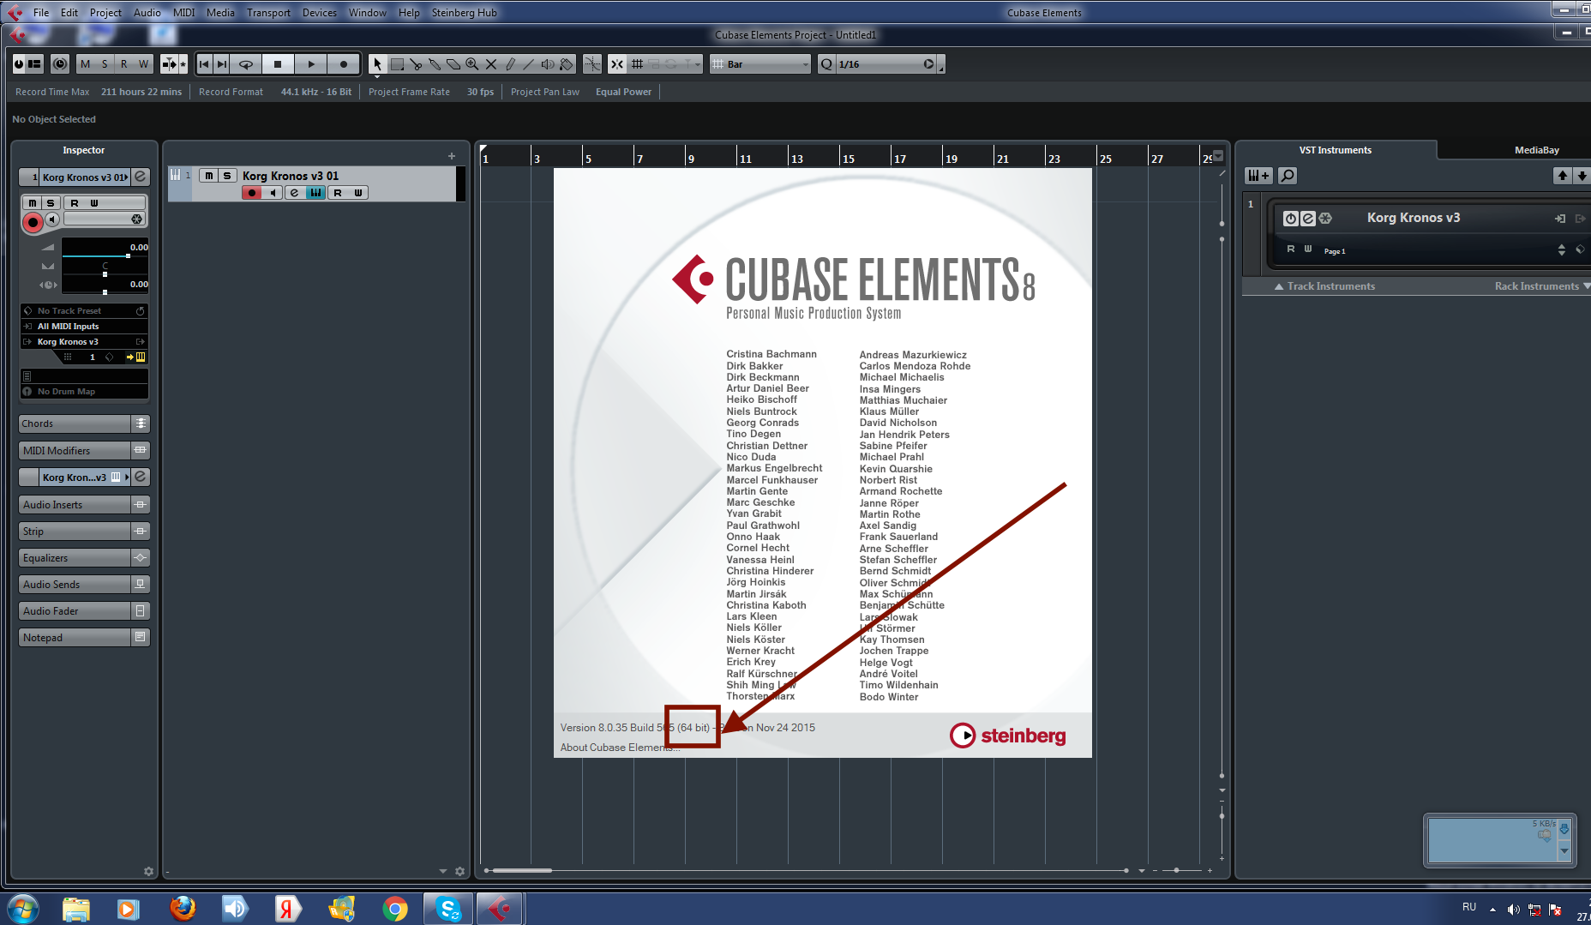Toggle the Cycle loop button
The image size is (1591, 925).
click(x=246, y=64)
